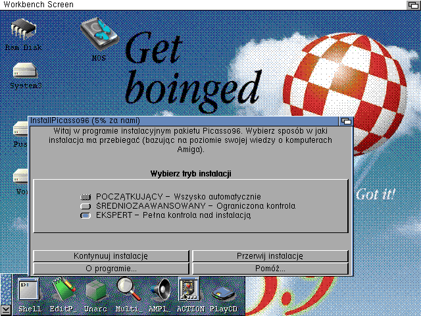This screenshot has height=316, width=421.
Task: Select partially hidden Pus drive icon
Action: (x=20, y=129)
